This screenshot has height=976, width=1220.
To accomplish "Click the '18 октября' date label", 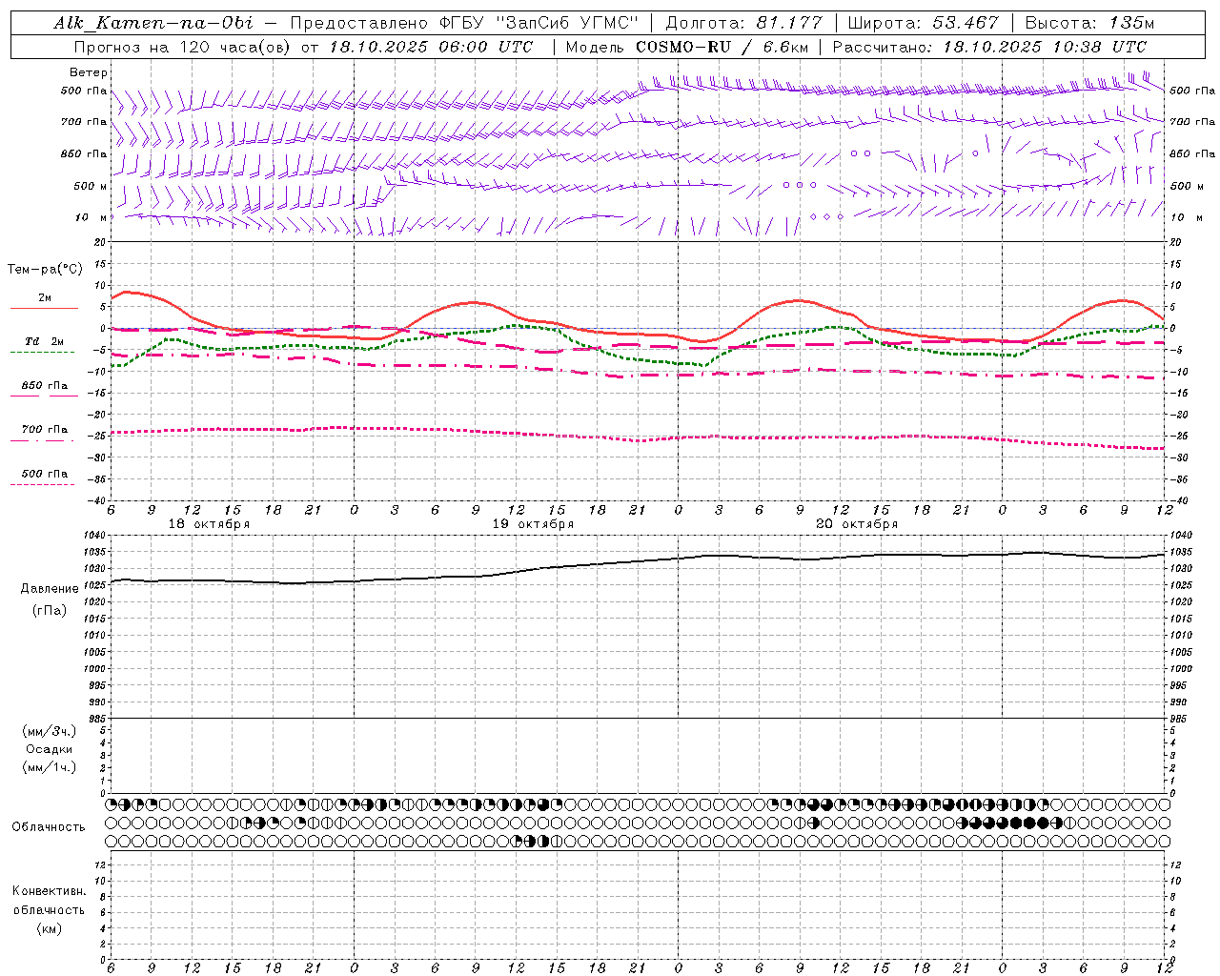I will (x=209, y=524).
